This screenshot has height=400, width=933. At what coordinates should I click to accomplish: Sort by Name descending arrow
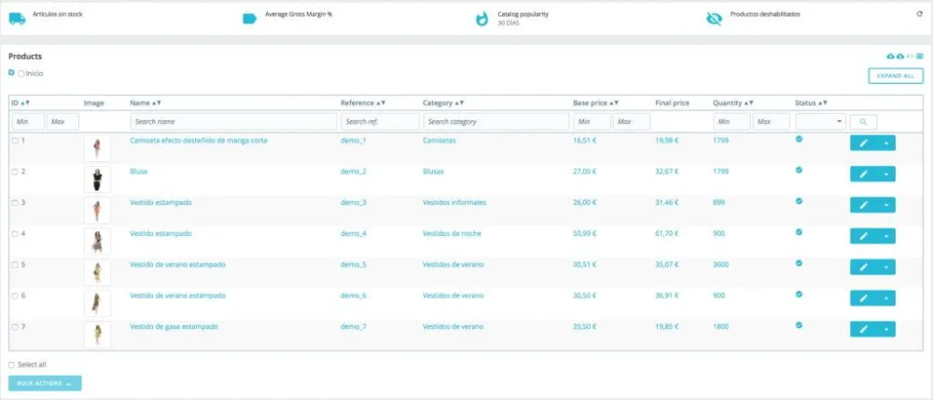point(159,103)
